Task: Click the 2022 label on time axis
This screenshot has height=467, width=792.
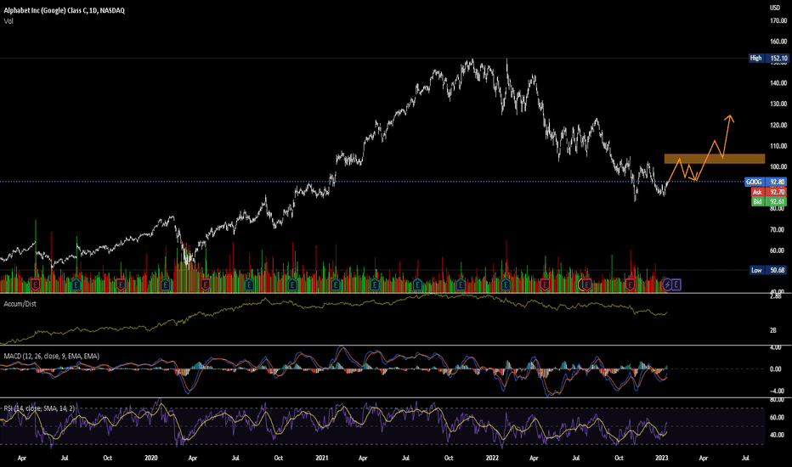Action: click(x=492, y=458)
